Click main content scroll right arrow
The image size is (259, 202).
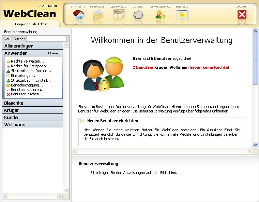click(249, 151)
